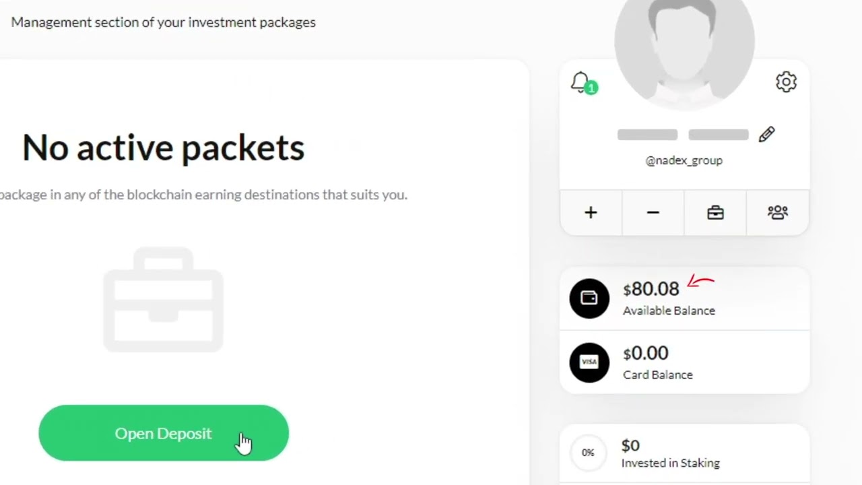Image resolution: width=862 pixels, height=485 pixels.
Task: Click the blurred profile name placeholder
Action: (683, 135)
